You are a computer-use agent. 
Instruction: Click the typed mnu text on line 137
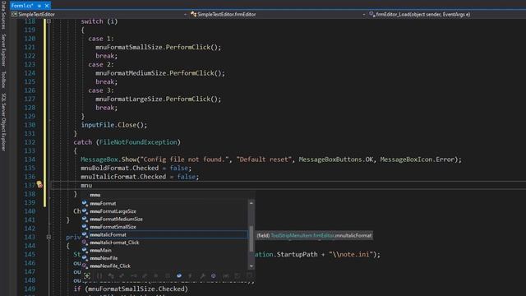86,185
